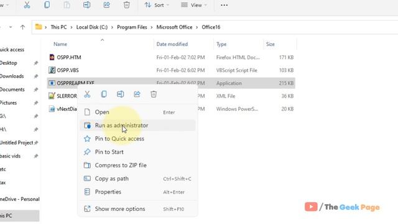
Task: Sort files by the Name column header
Action: (x=60, y=44)
